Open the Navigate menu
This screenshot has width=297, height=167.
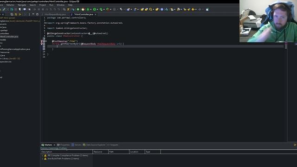pyautogui.click(x=22, y=5)
